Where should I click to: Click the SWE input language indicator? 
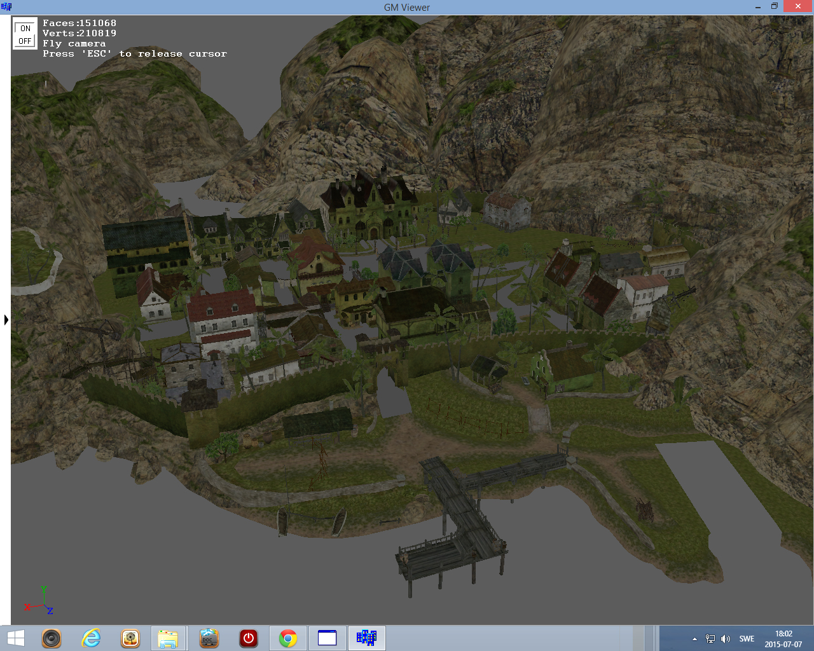[x=747, y=639]
